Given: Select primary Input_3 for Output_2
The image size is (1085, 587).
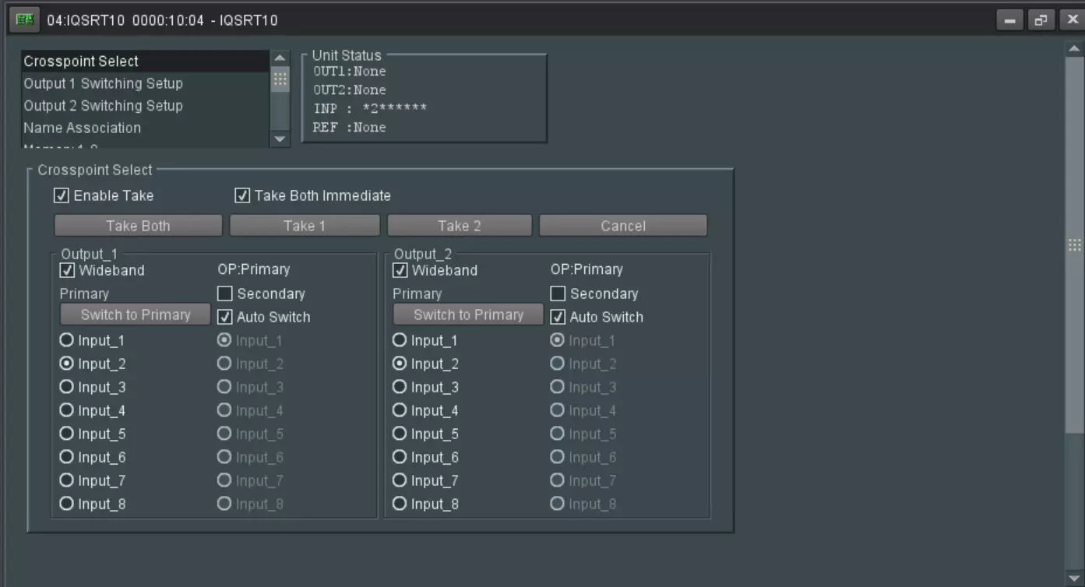Looking at the screenshot, I should [x=400, y=387].
